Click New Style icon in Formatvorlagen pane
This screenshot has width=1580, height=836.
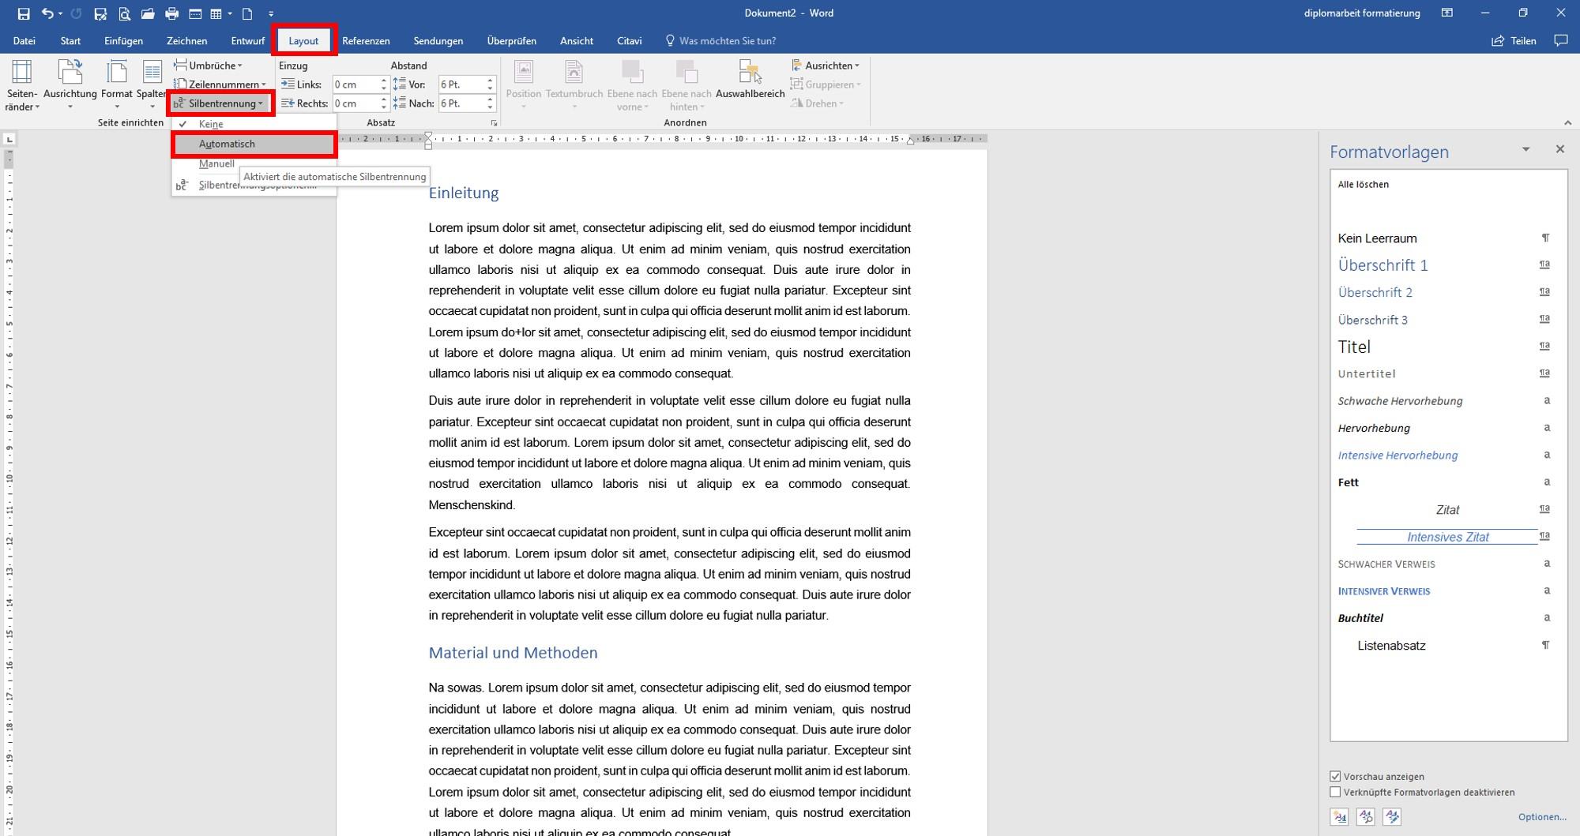(1339, 817)
